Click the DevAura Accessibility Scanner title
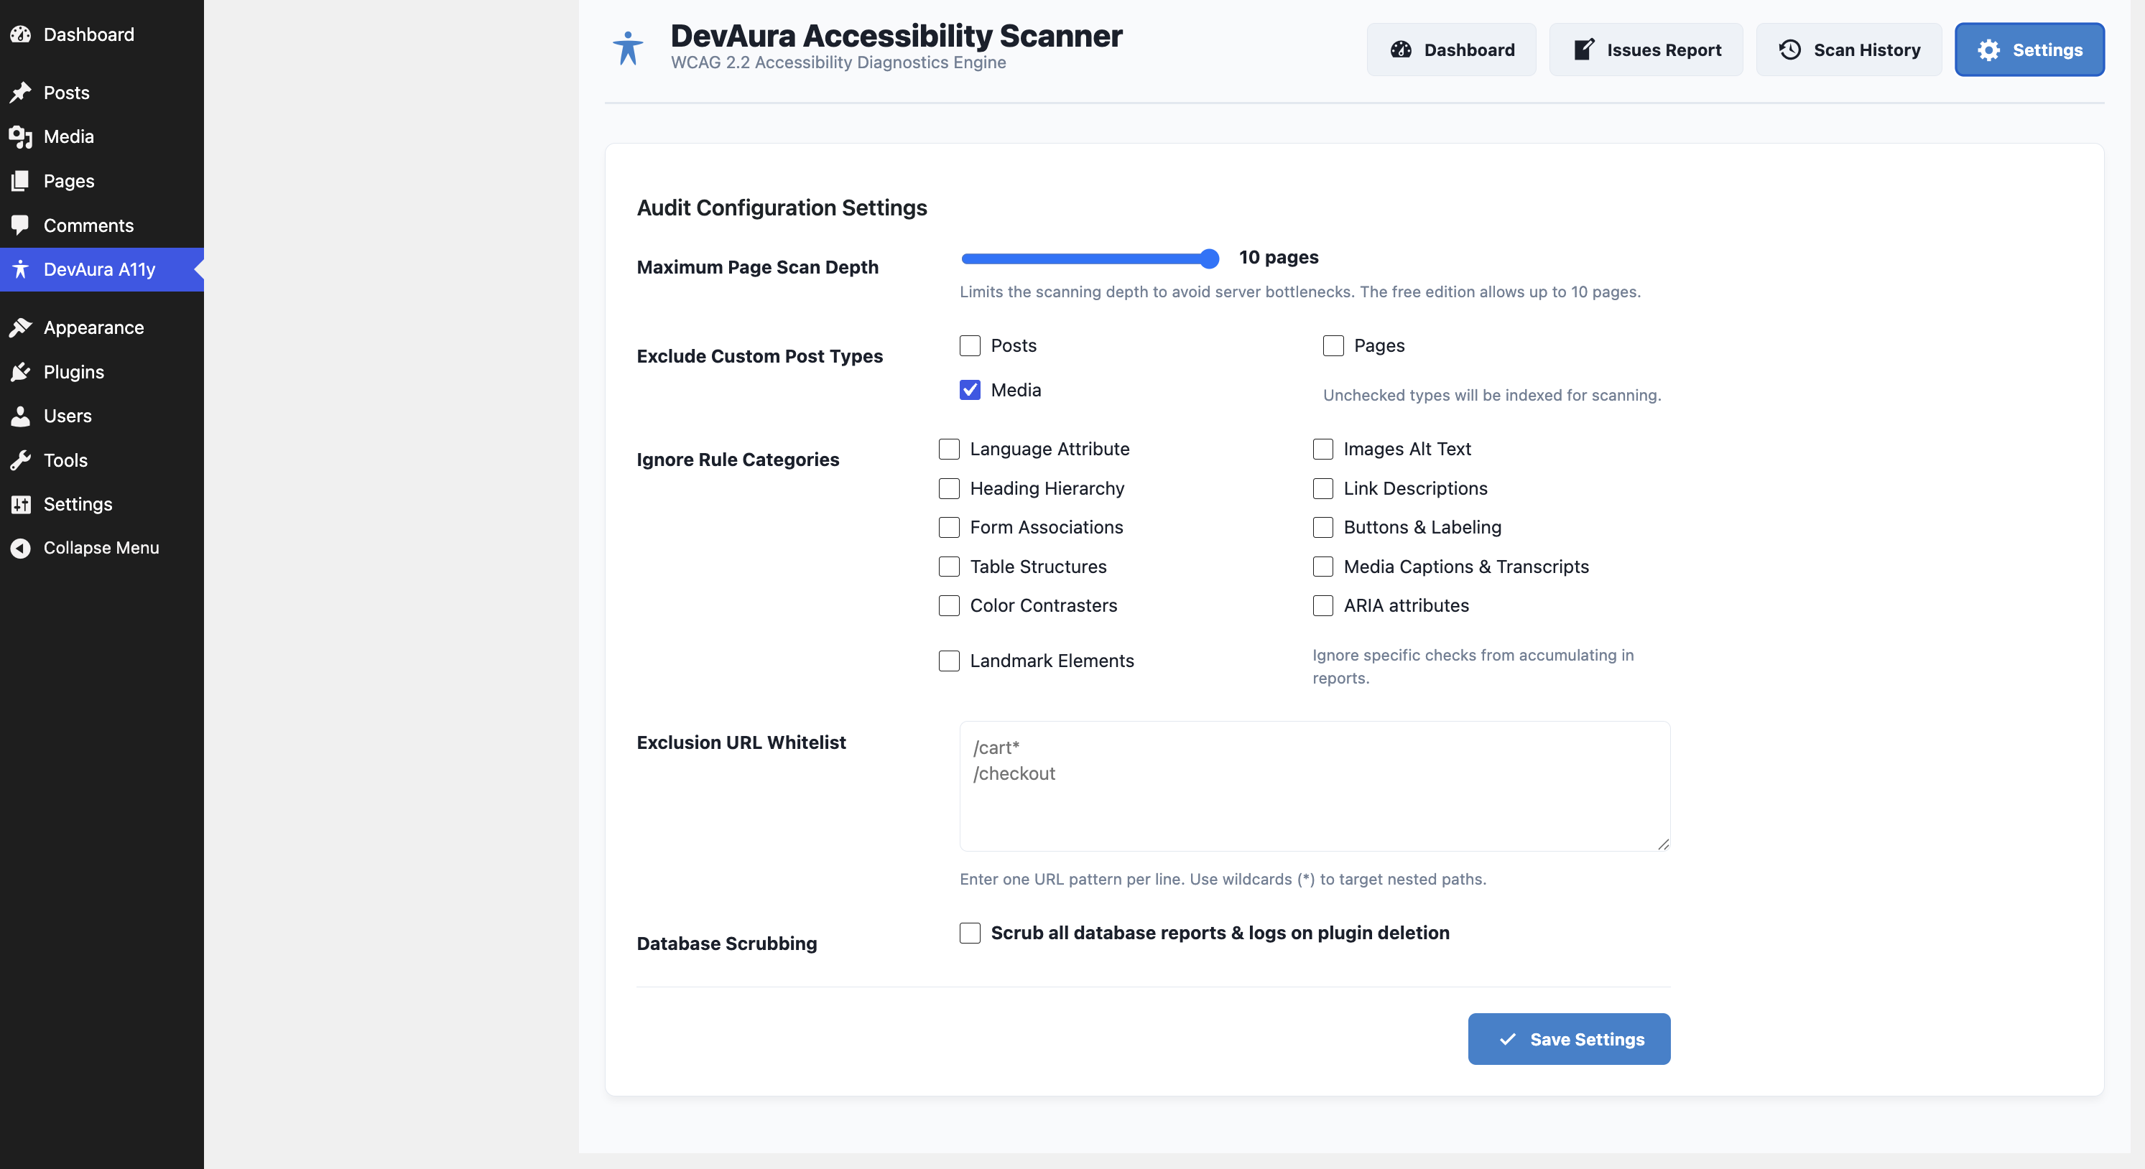 pos(896,36)
